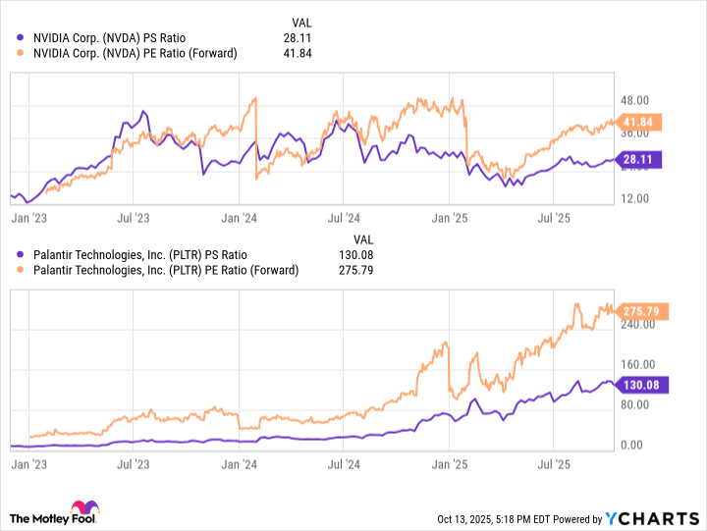Select NVIDIA PE Ratio (Forward) legend label
This screenshot has height=531, width=707.
(x=136, y=53)
